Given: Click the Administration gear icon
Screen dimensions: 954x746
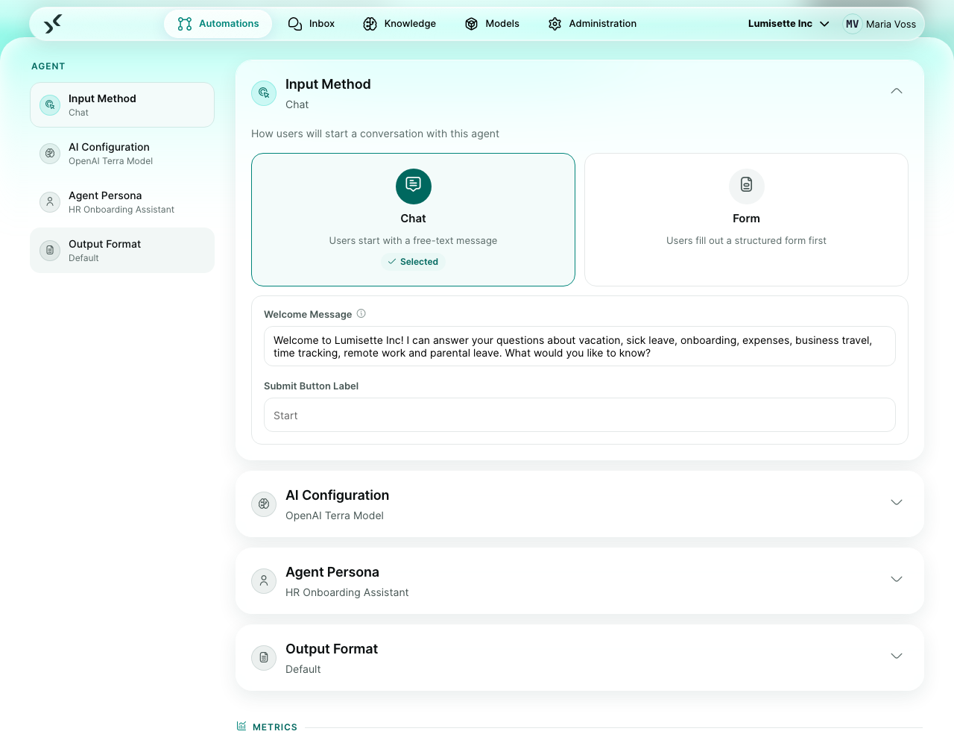Looking at the screenshot, I should 555,24.
